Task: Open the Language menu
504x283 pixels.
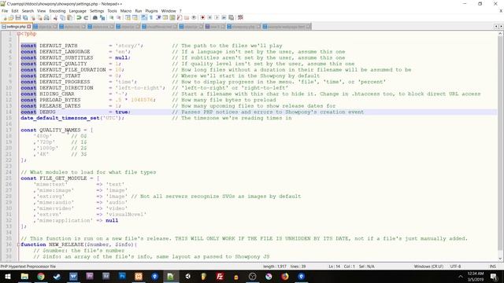Action: tap(77, 11)
